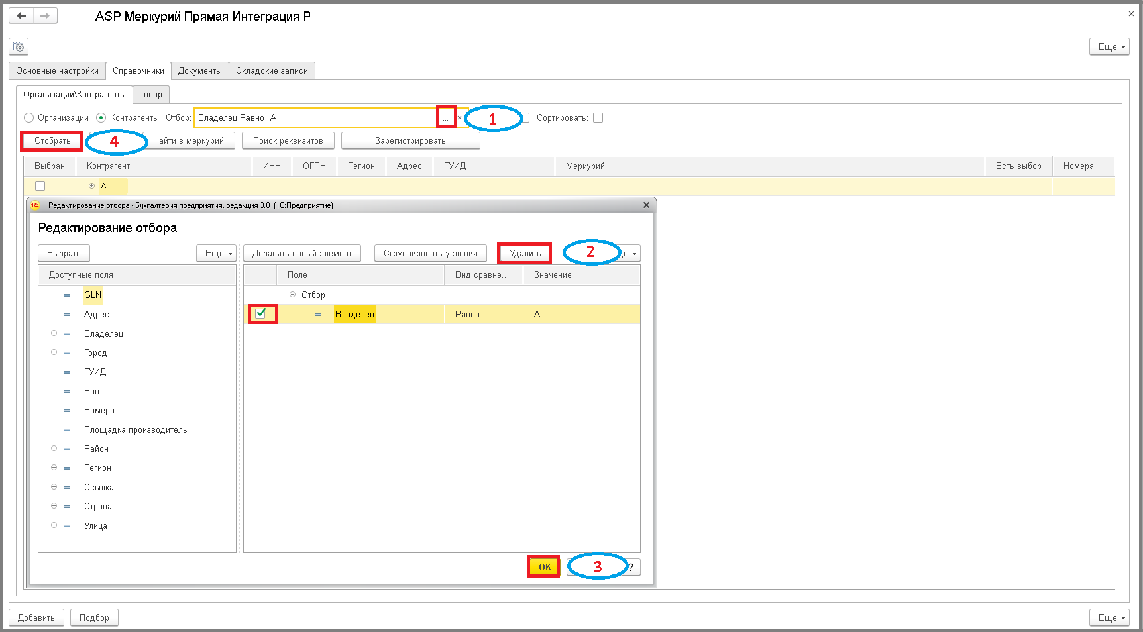This screenshot has width=1143, height=632.
Task: Collapse the Отбор group in filter list
Action: coord(292,295)
